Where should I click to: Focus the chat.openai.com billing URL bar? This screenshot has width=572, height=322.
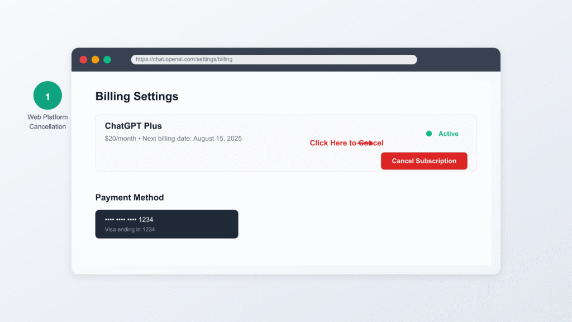tap(274, 59)
